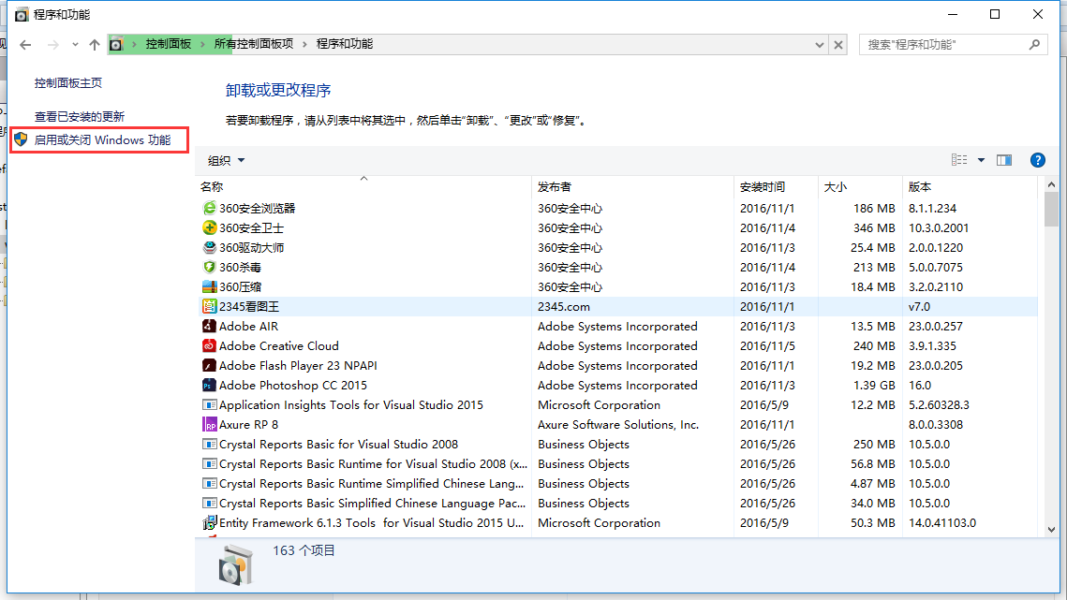Click the Axure RP 8 icon

click(209, 424)
